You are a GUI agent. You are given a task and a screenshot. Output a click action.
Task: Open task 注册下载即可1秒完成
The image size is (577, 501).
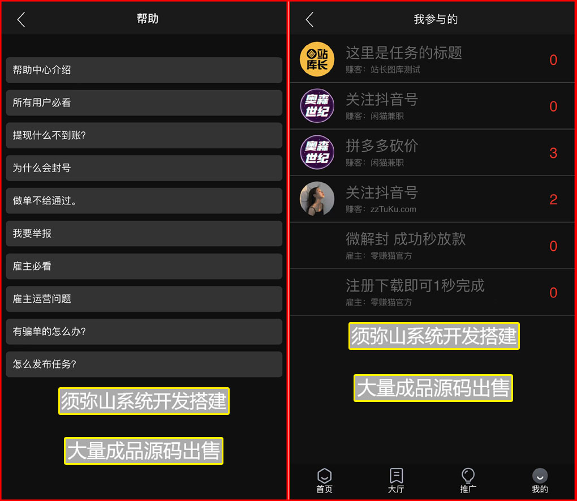pyautogui.click(x=432, y=292)
